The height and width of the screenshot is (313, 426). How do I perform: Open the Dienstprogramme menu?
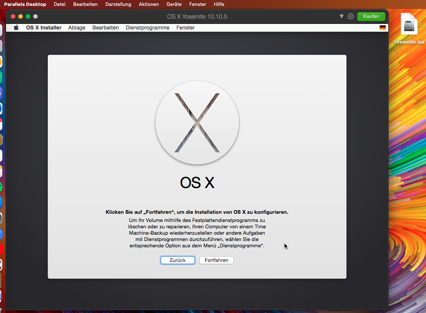(147, 28)
